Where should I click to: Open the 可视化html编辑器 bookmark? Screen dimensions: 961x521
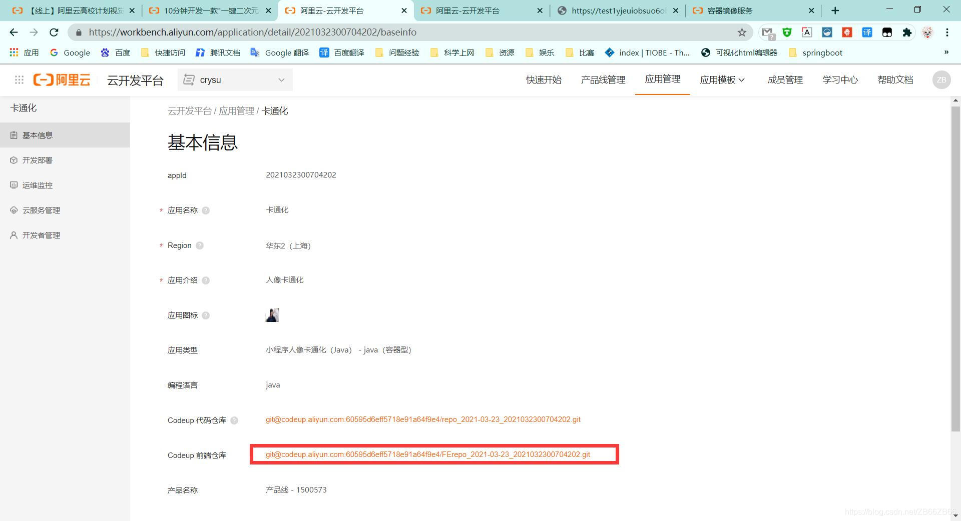tap(739, 52)
